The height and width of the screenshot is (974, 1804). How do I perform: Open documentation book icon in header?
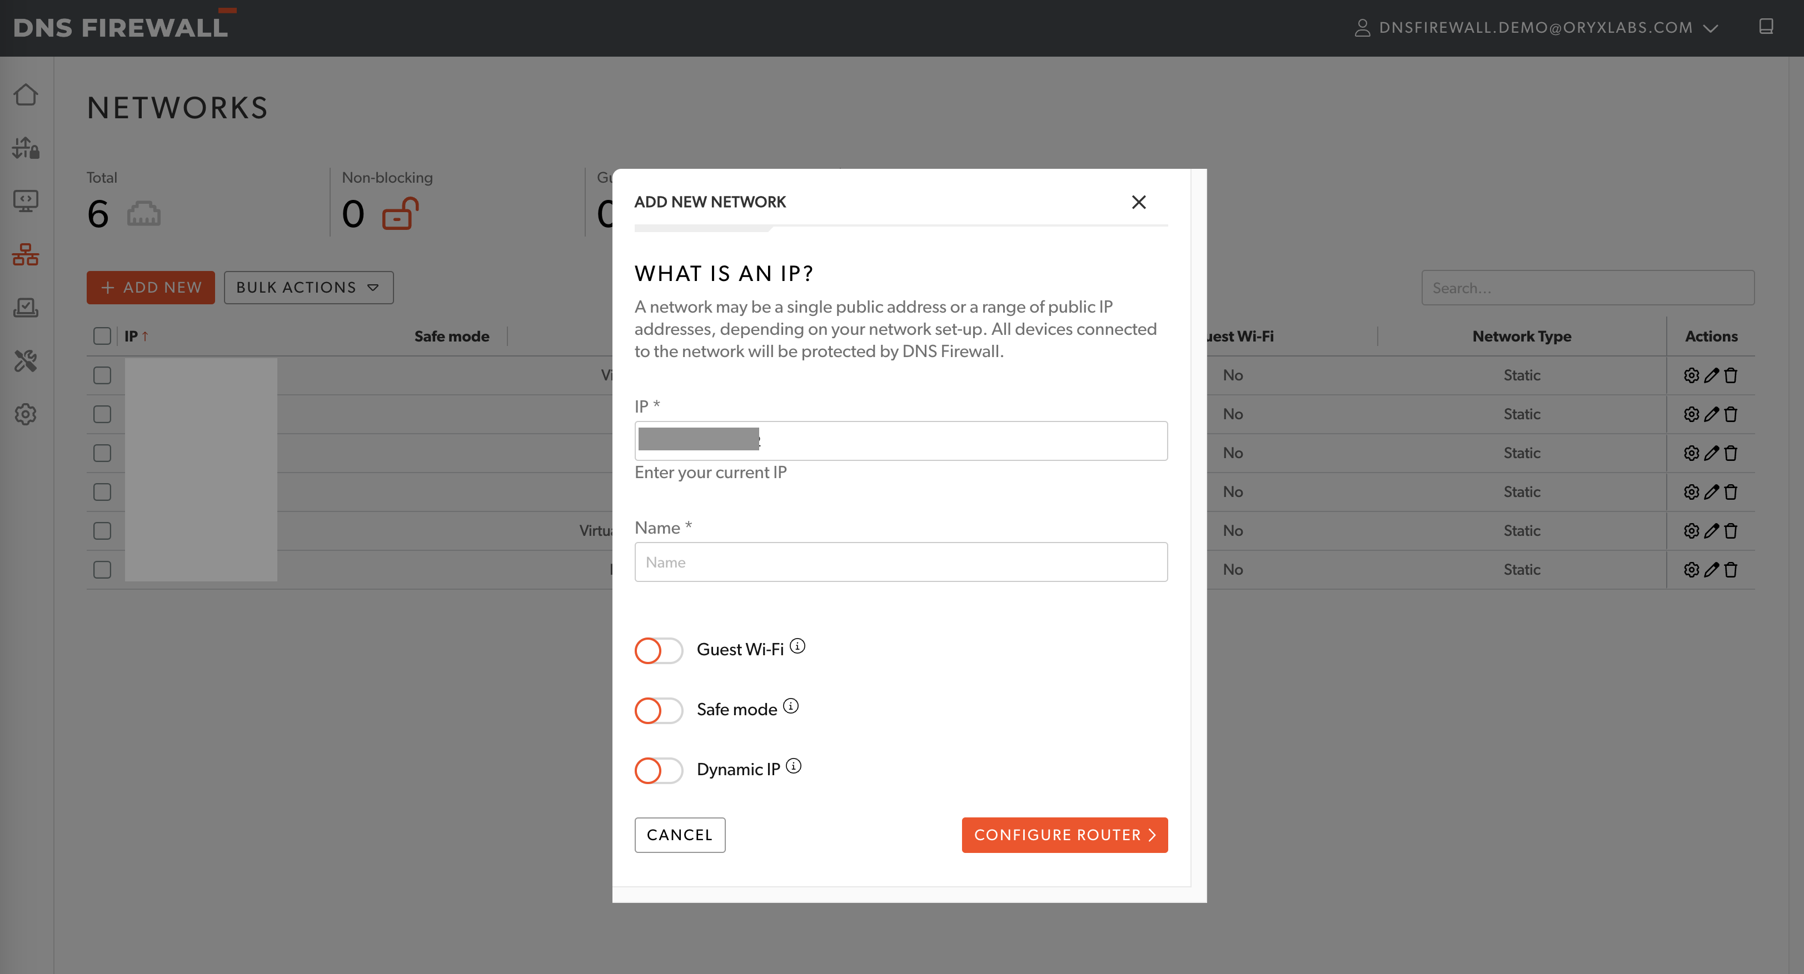tap(1766, 27)
